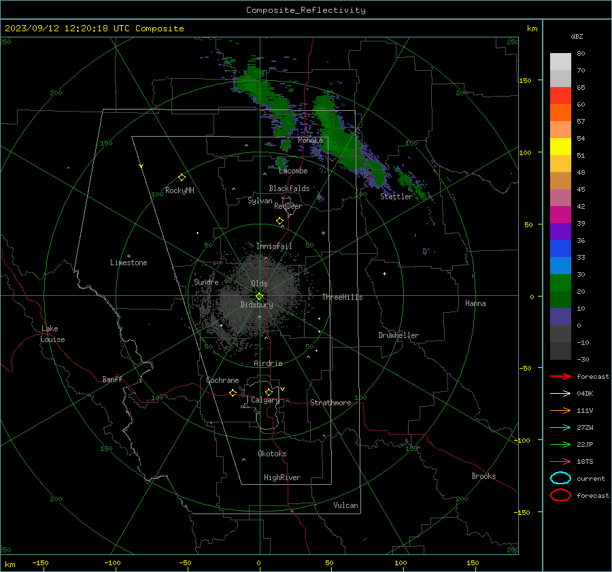This screenshot has height=572, width=612.
Task: Click the Composite_Reflectivity title
Action: point(305,10)
